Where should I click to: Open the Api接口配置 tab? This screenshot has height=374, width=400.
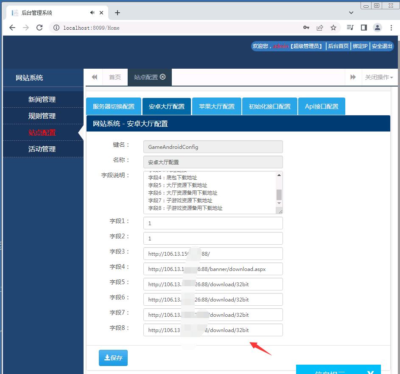[322, 106]
